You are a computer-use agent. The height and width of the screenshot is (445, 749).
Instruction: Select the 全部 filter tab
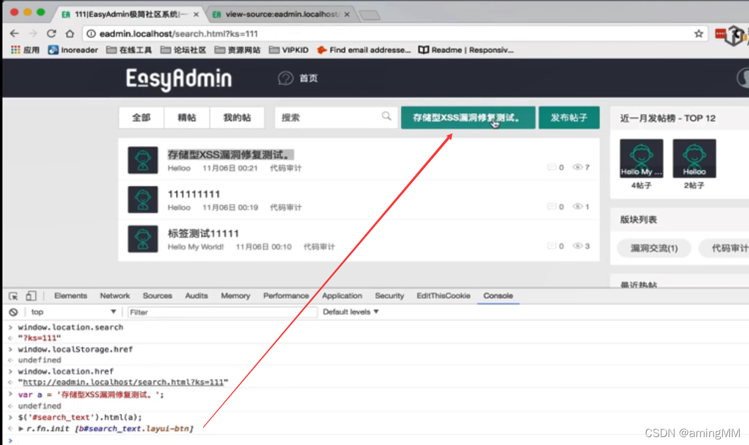pyautogui.click(x=141, y=117)
